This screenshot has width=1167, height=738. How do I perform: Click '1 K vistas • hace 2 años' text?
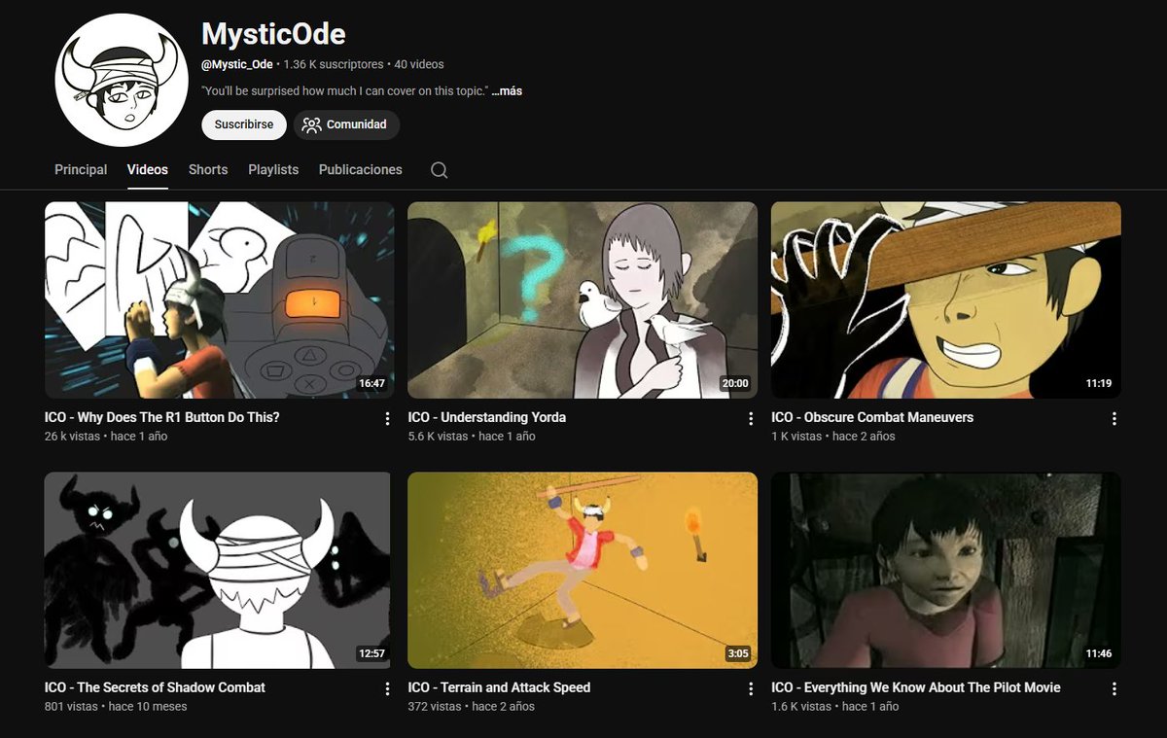833,437
